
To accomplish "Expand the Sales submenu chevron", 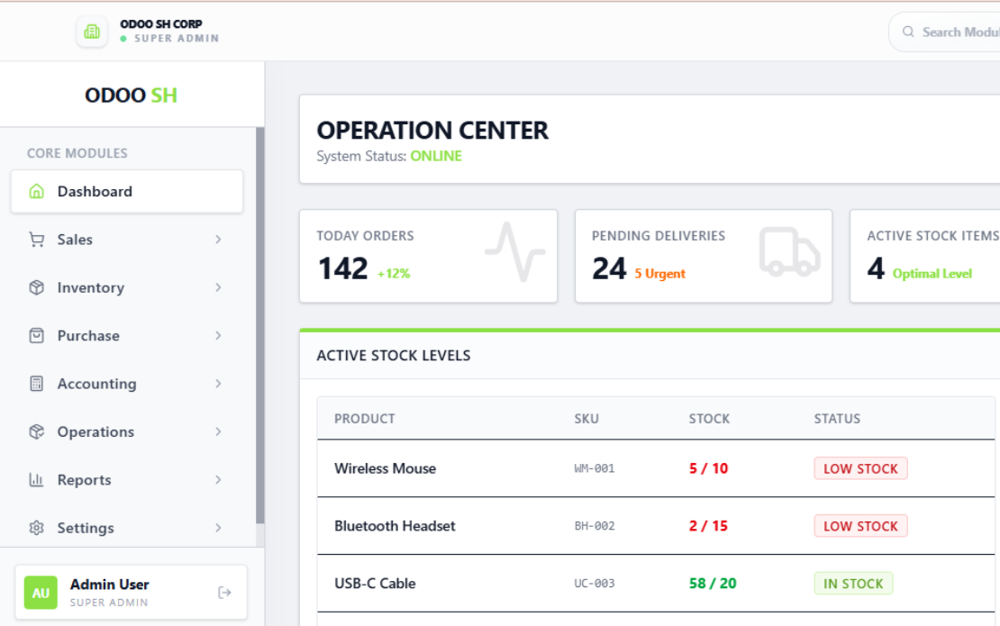I will pos(218,240).
